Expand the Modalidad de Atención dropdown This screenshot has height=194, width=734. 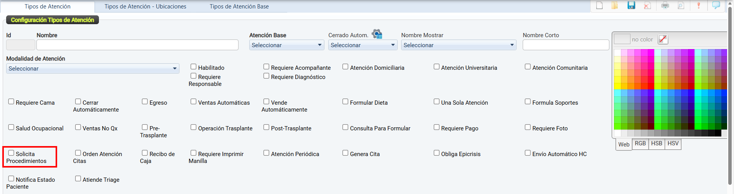pyautogui.click(x=92, y=69)
